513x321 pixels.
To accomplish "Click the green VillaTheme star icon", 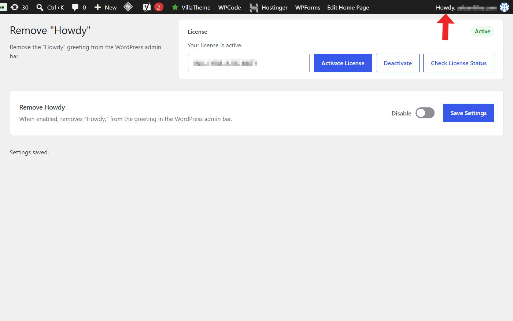I will point(175,7).
